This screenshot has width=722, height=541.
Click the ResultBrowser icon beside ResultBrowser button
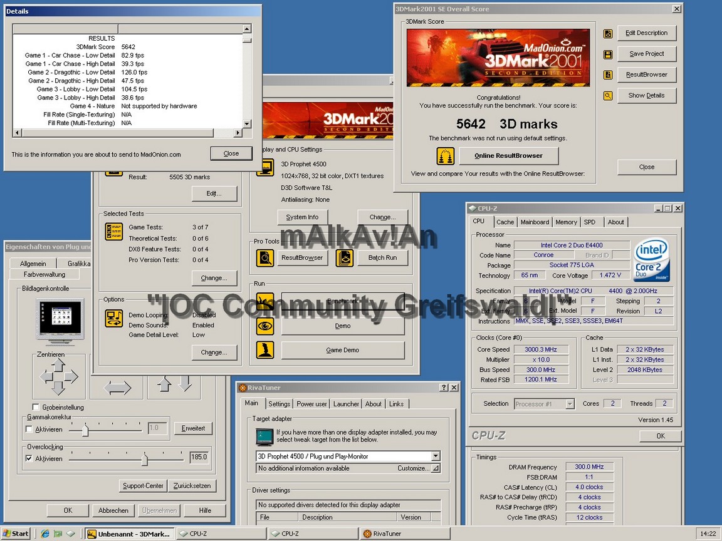coord(608,75)
